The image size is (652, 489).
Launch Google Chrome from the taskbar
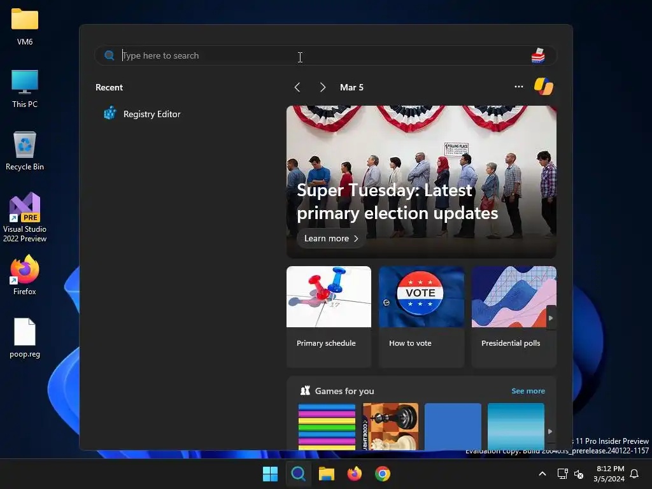click(383, 474)
